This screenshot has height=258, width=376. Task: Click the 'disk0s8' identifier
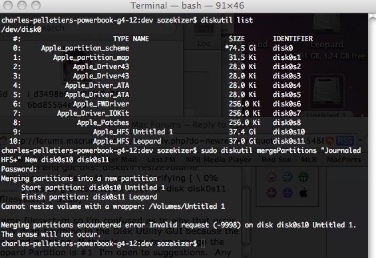[x=287, y=122]
